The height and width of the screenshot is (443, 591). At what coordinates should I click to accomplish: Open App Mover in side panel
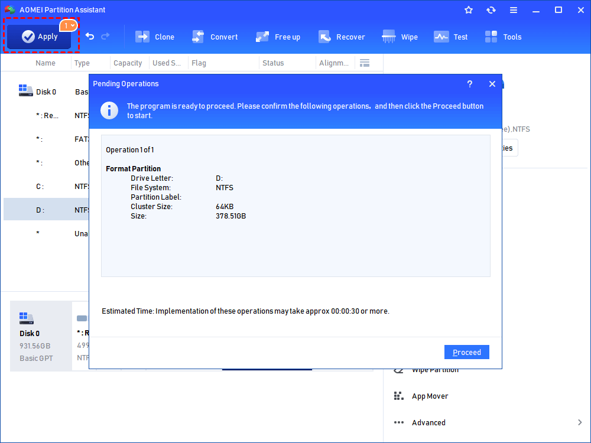(430, 396)
